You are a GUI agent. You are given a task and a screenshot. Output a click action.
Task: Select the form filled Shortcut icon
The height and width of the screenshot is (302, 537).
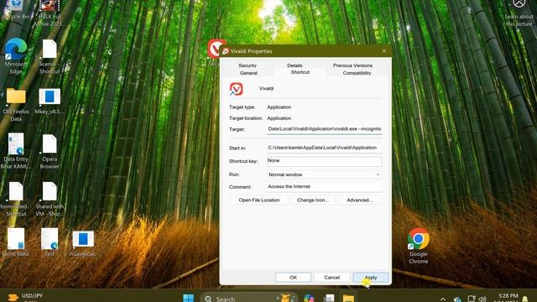coord(16,199)
